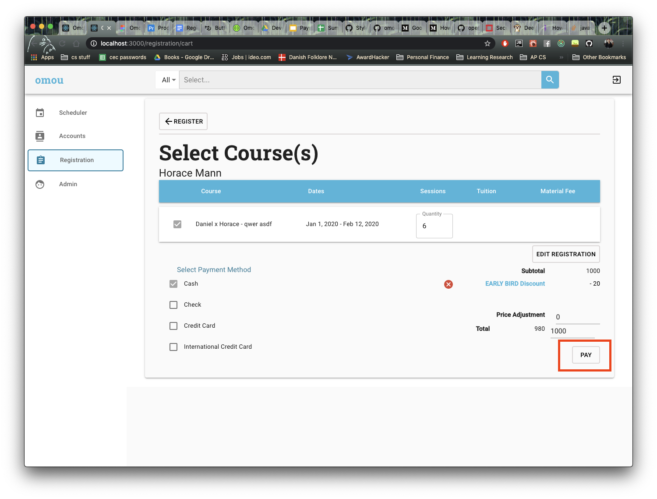Click the Price Adjustment input field
Screen dimensions: 657x499
(577, 317)
